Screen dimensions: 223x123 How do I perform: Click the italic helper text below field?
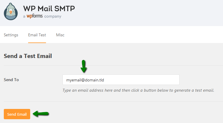click(138, 90)
